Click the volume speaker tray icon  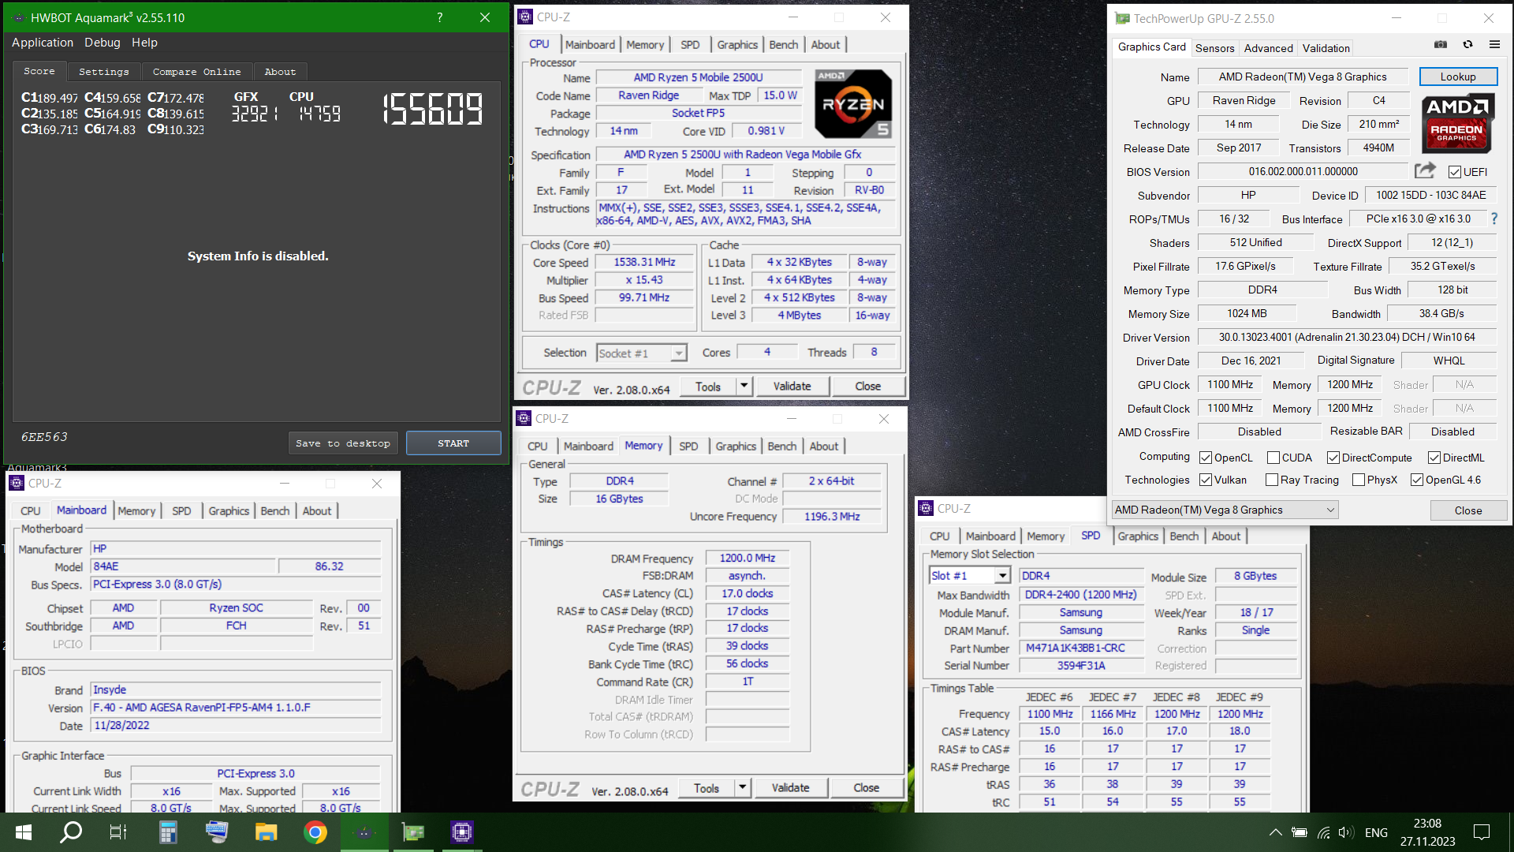coord(1346,832)
